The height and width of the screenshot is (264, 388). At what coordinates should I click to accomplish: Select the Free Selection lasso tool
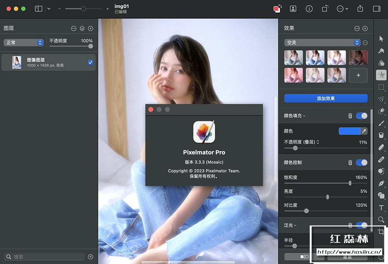click(x=381, y=99)
